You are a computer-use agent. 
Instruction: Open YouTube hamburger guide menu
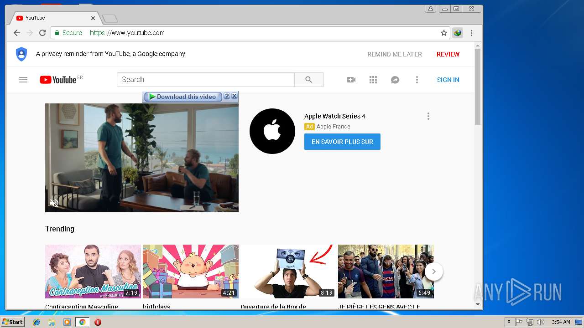tap(23, 80)
